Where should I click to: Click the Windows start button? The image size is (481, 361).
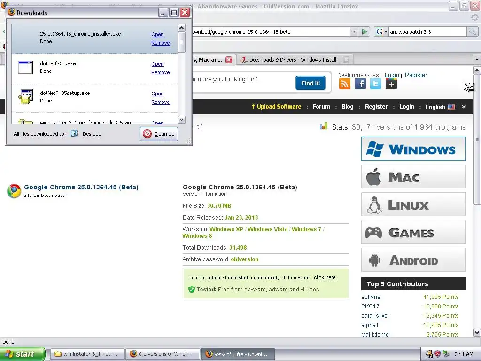pos(22,354)
